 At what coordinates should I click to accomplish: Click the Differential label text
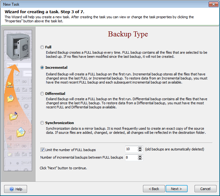pos(55,94)
